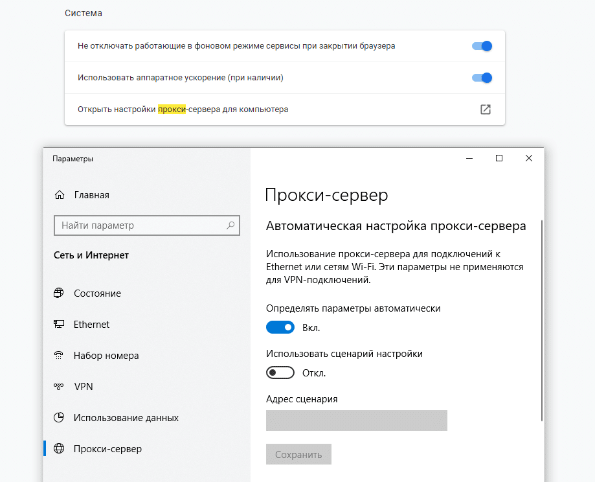Image resolution: width=595 pixels, height=482 pixels.
Task: Click the data usage pie chart icon
Action: point(59,418)
